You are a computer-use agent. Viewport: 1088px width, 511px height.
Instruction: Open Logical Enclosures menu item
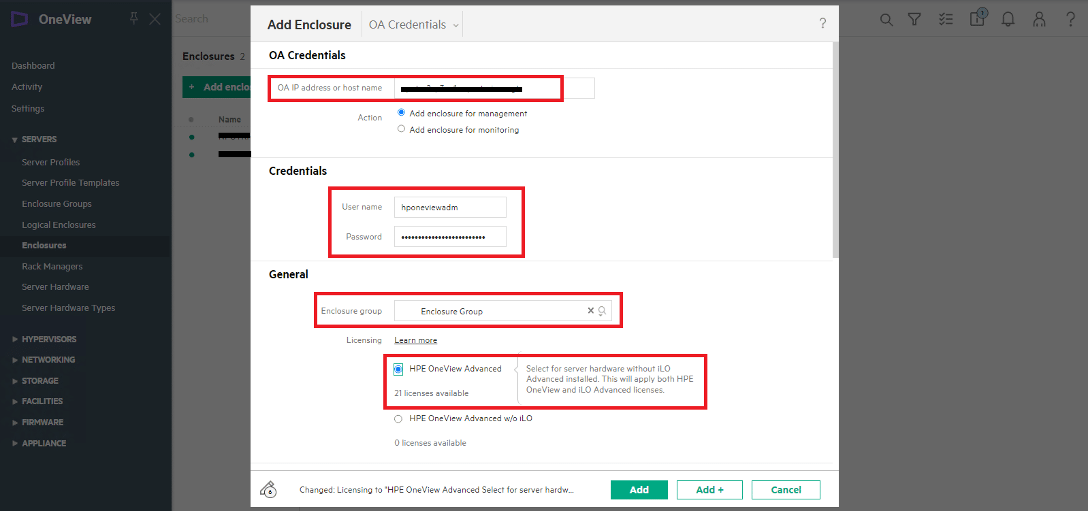[59, 225]
